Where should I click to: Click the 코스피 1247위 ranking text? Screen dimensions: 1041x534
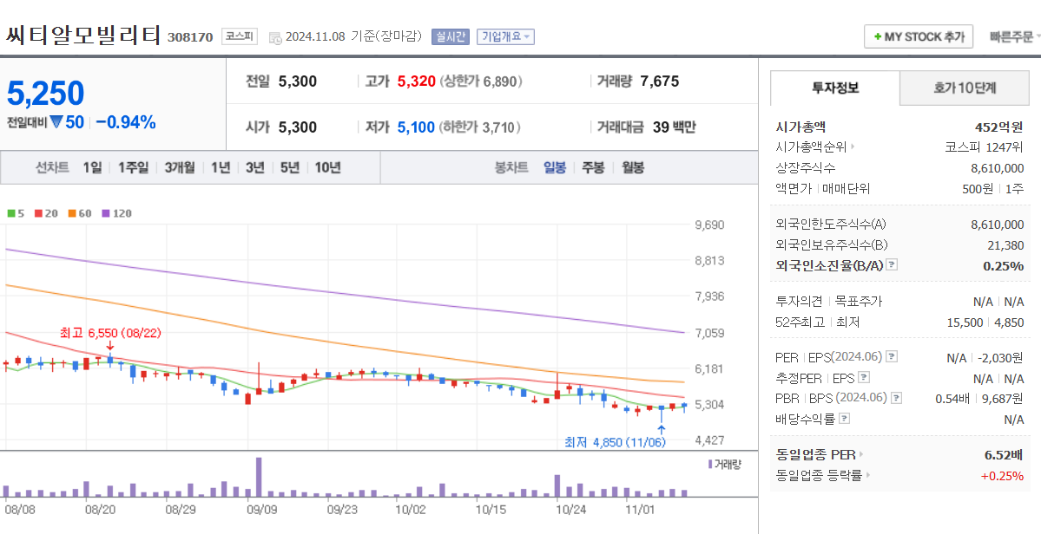[984, 147]
